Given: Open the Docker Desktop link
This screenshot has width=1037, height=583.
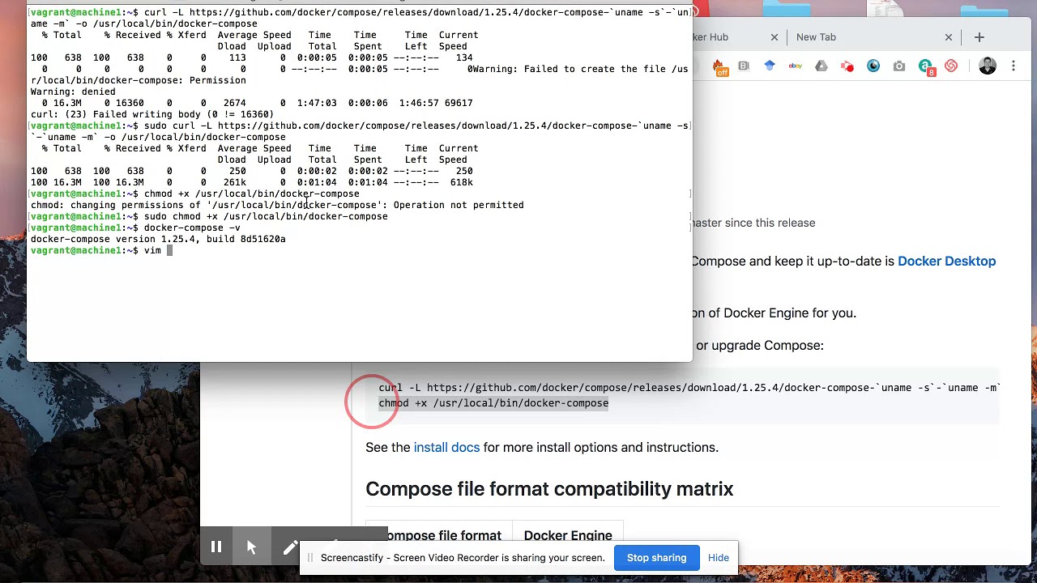Looking at the screenshot, I should pos(946,262).
